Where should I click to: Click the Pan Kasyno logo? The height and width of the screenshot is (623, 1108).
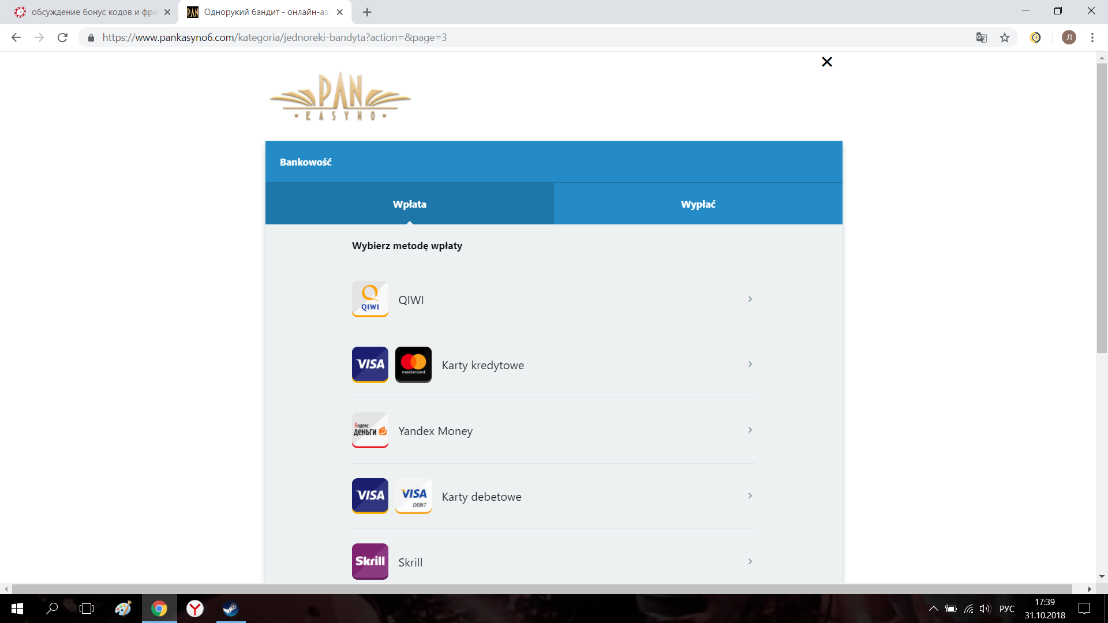pos(340,97)
